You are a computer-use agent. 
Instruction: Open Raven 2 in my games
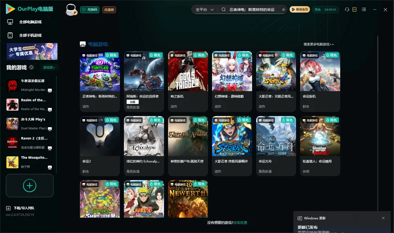point(30,143)
